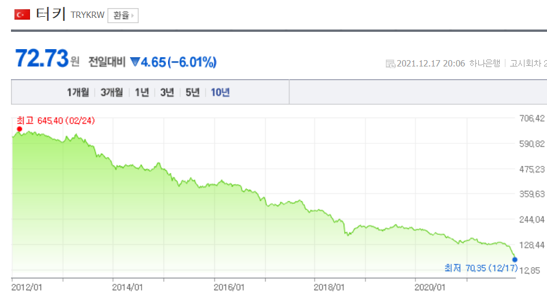Switch to the 3개월 period tab
The image size is (547, 307).
click(111, 93)
